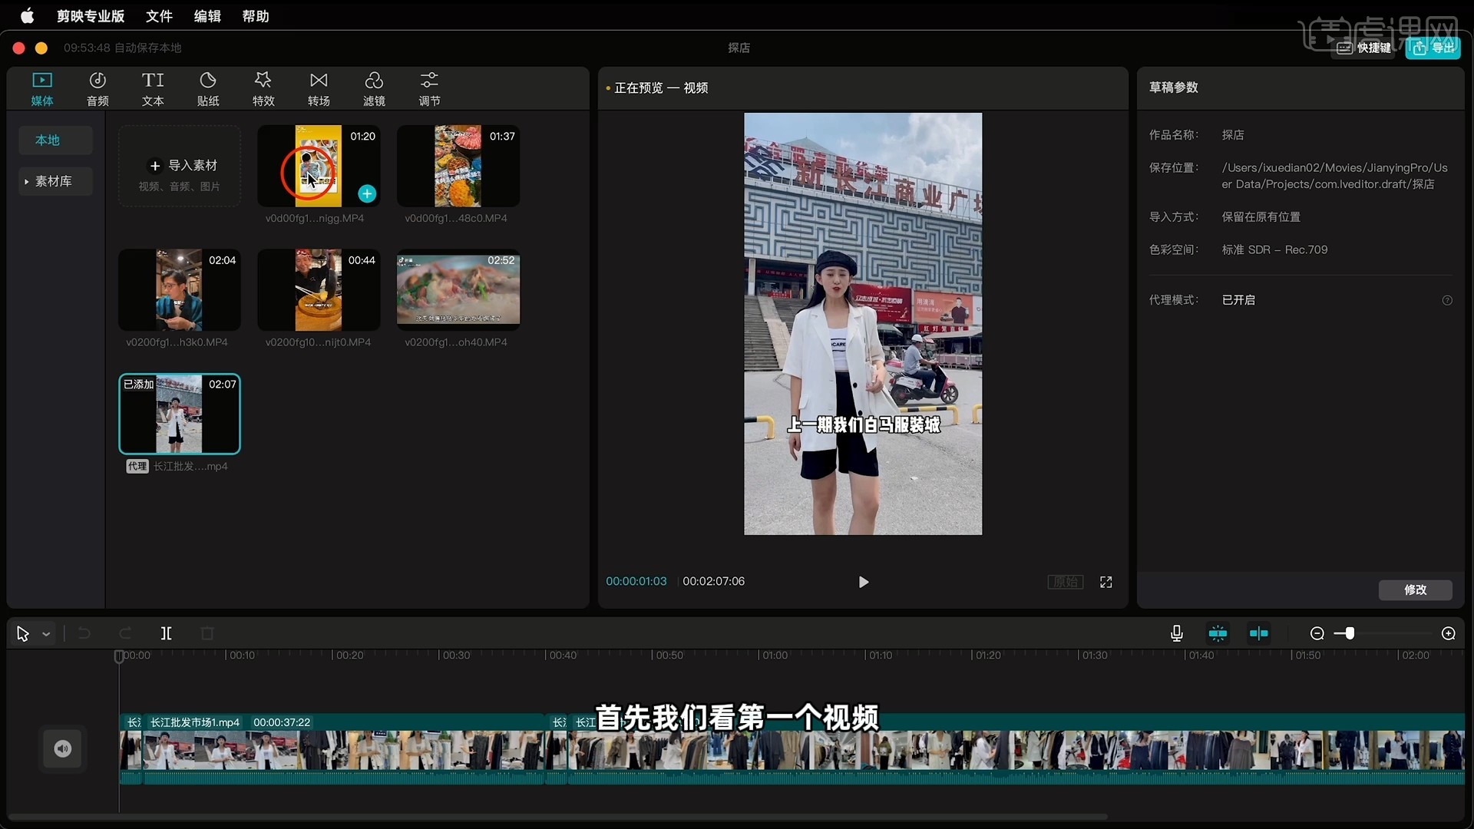Toggle the timeline magnetic snap icon
Screen dimensions: 1474x829
pos(1218,633)
